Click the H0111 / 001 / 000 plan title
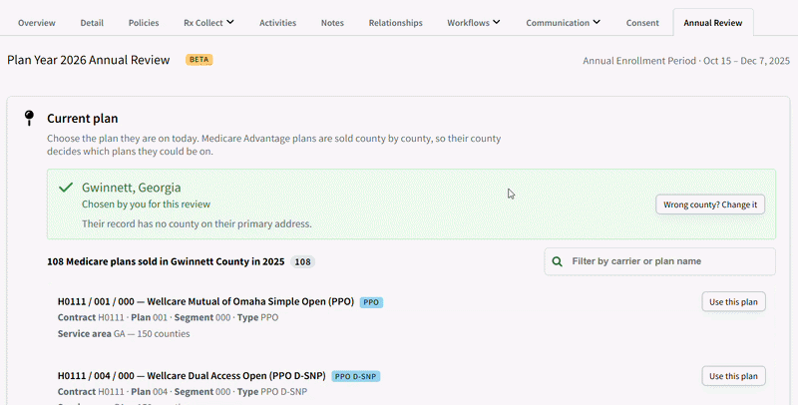This screenshot has width=798, height=405. 205,301
